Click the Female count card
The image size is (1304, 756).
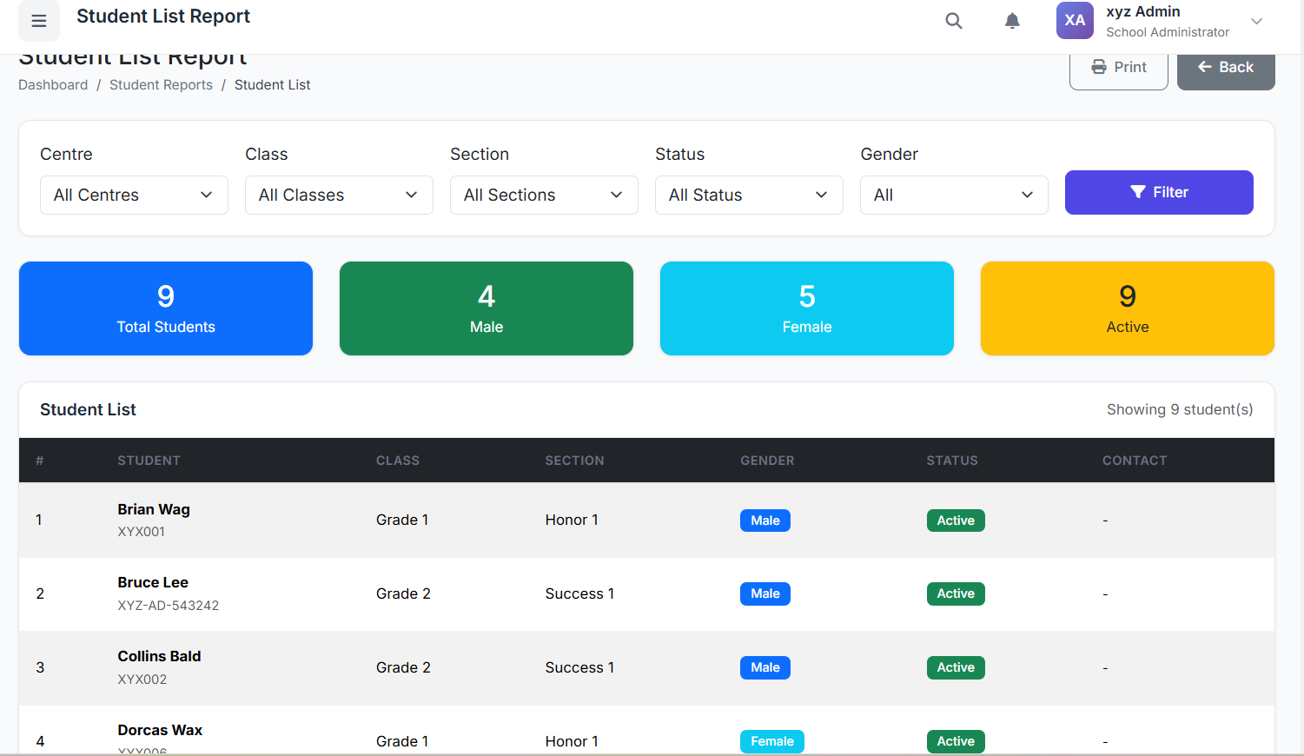coord(807,308)
